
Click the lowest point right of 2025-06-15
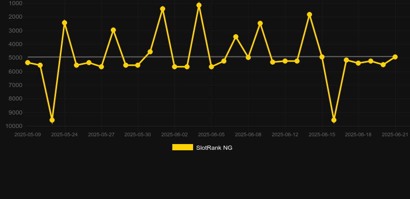coord(334,120)
